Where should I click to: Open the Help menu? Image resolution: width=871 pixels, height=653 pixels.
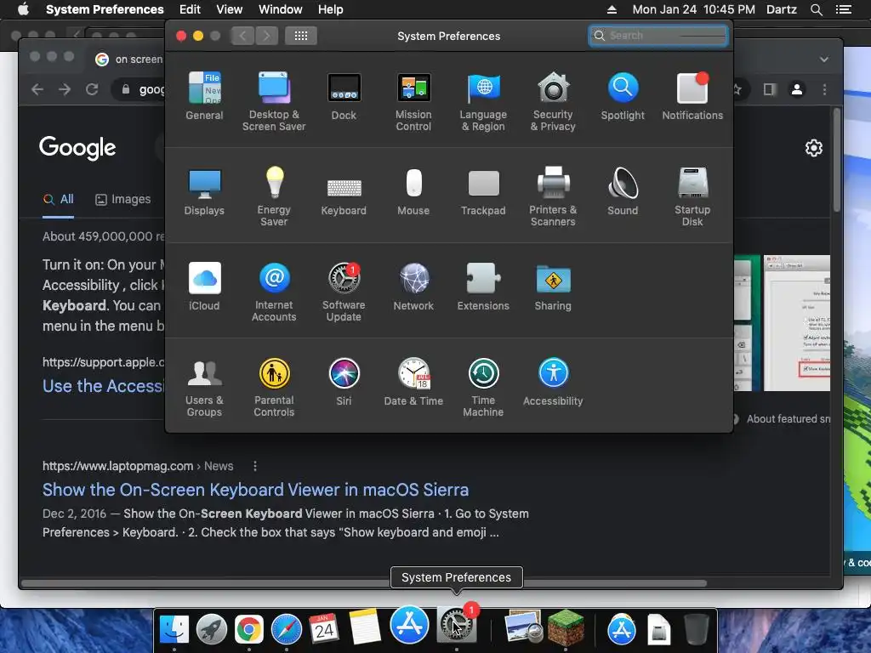[331, 9]
